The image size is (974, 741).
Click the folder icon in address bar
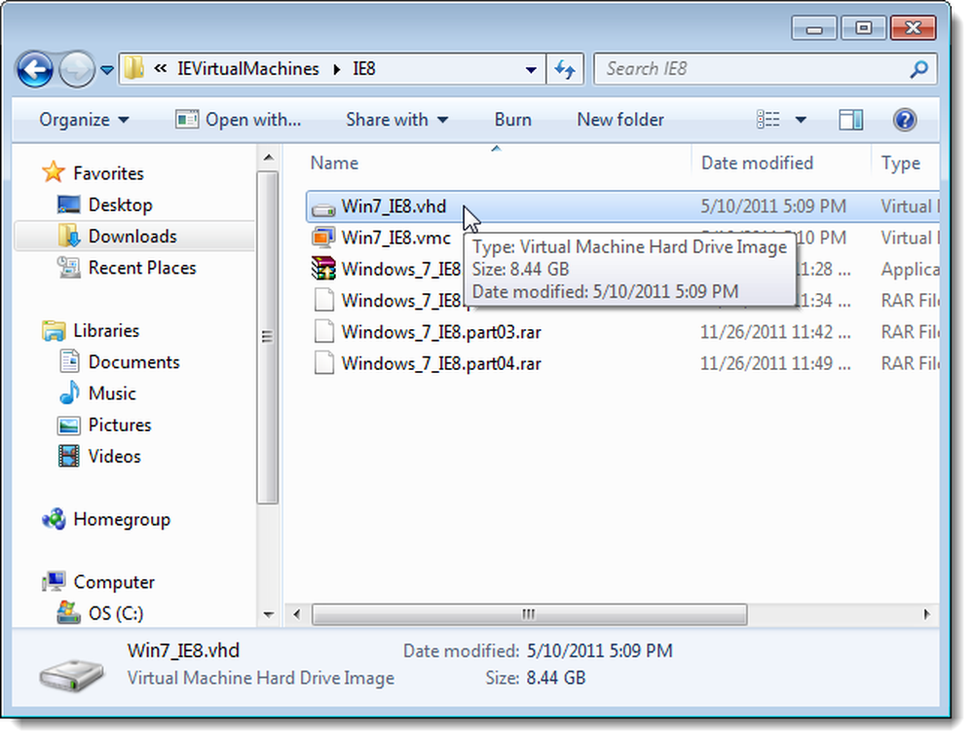point(133,68)
